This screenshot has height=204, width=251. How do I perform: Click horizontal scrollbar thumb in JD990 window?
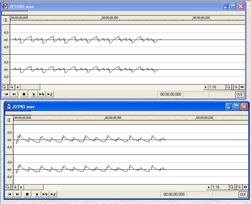coord(33,187)
